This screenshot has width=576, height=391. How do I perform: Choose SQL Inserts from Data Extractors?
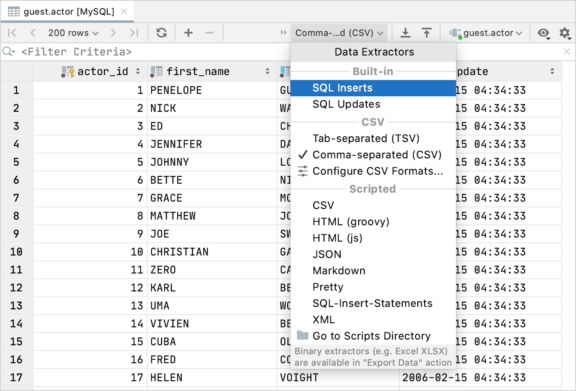342,88
